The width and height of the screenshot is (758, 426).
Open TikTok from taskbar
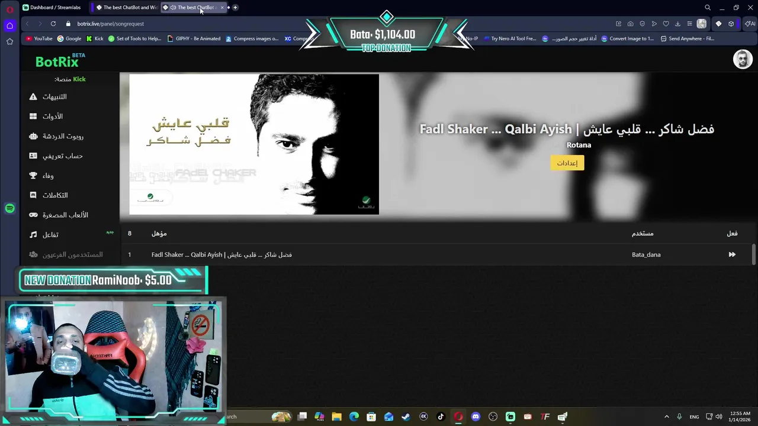click(441, 417)
